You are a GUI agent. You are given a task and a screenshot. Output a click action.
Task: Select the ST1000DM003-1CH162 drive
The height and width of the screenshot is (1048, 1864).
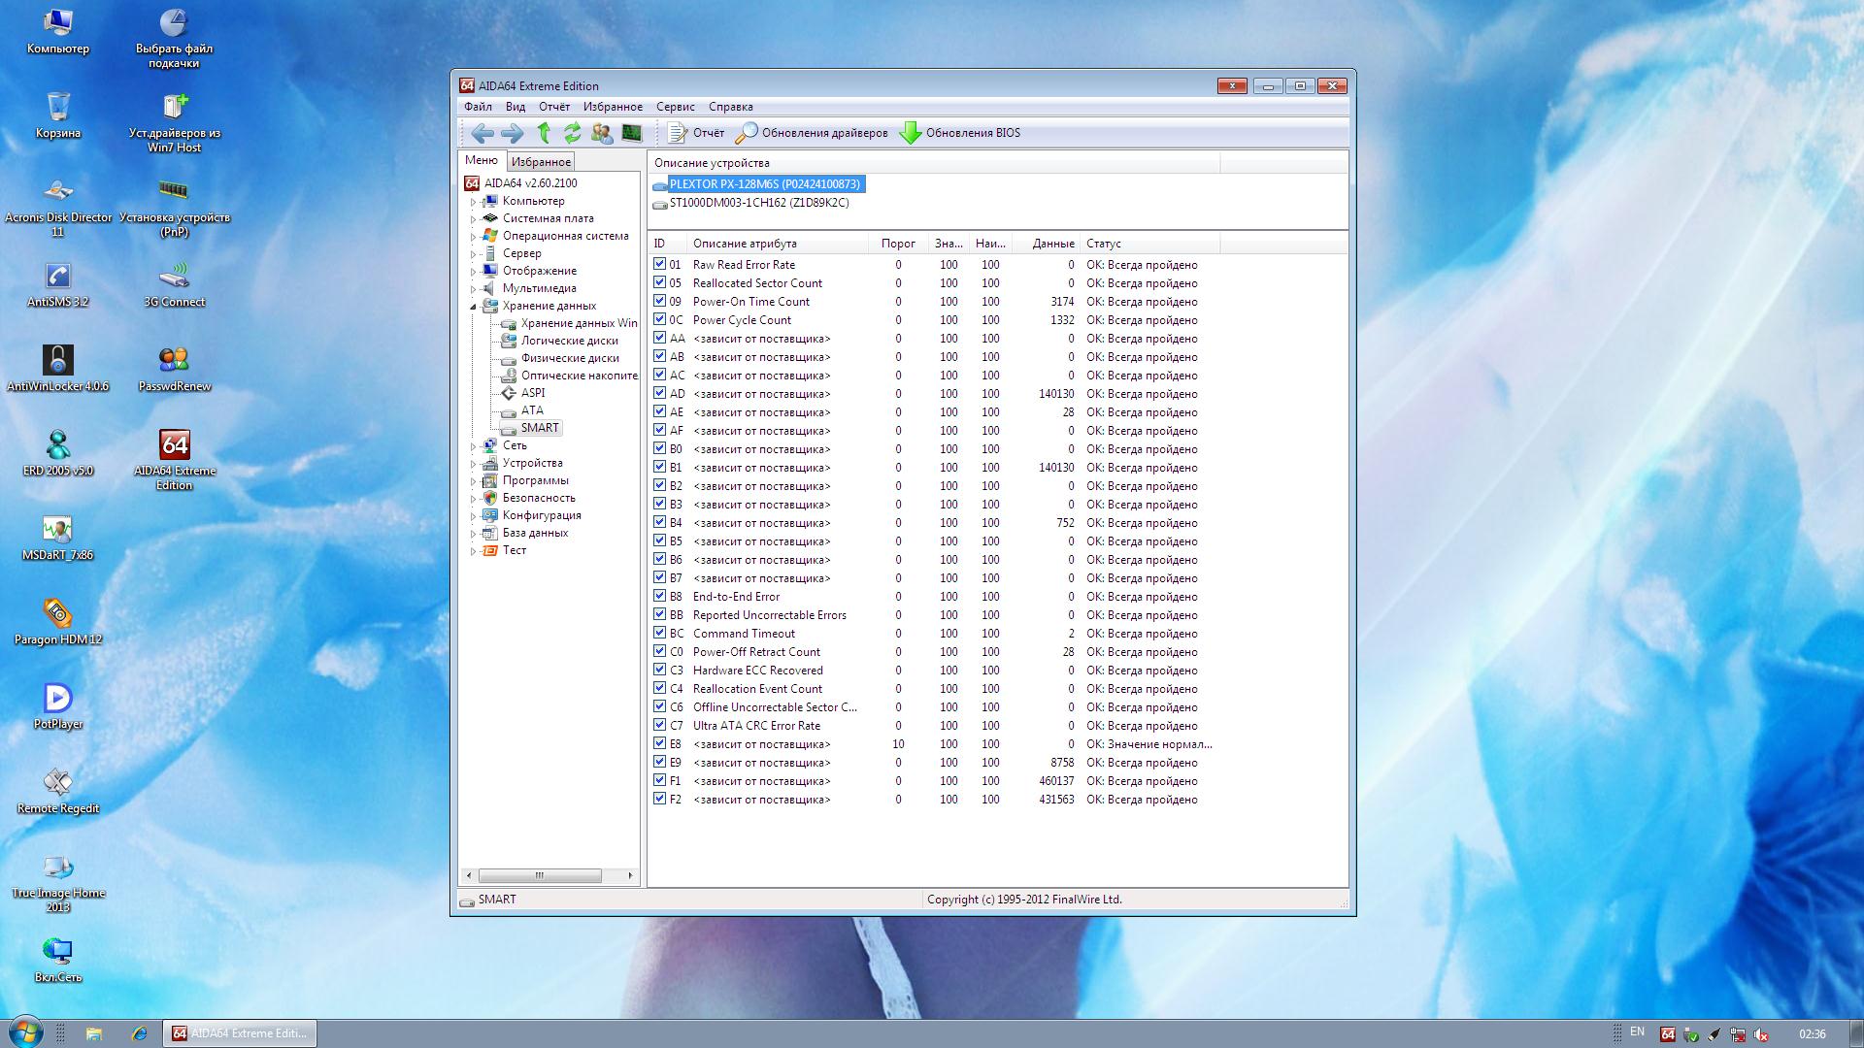758,203
